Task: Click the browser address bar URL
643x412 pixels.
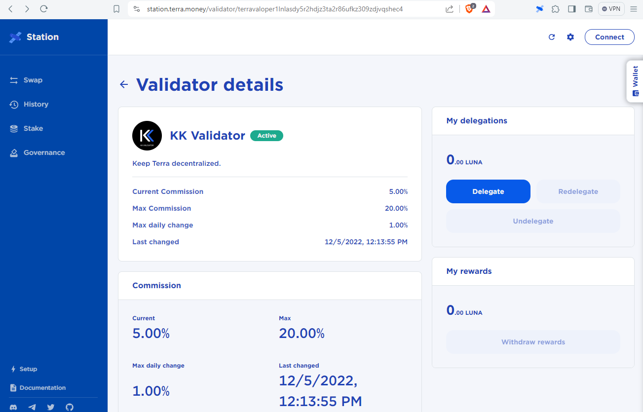Action: point(274,9)
